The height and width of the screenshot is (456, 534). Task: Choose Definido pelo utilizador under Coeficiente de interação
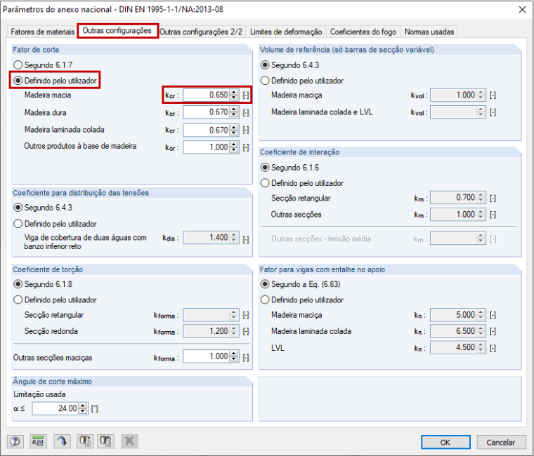302,183
